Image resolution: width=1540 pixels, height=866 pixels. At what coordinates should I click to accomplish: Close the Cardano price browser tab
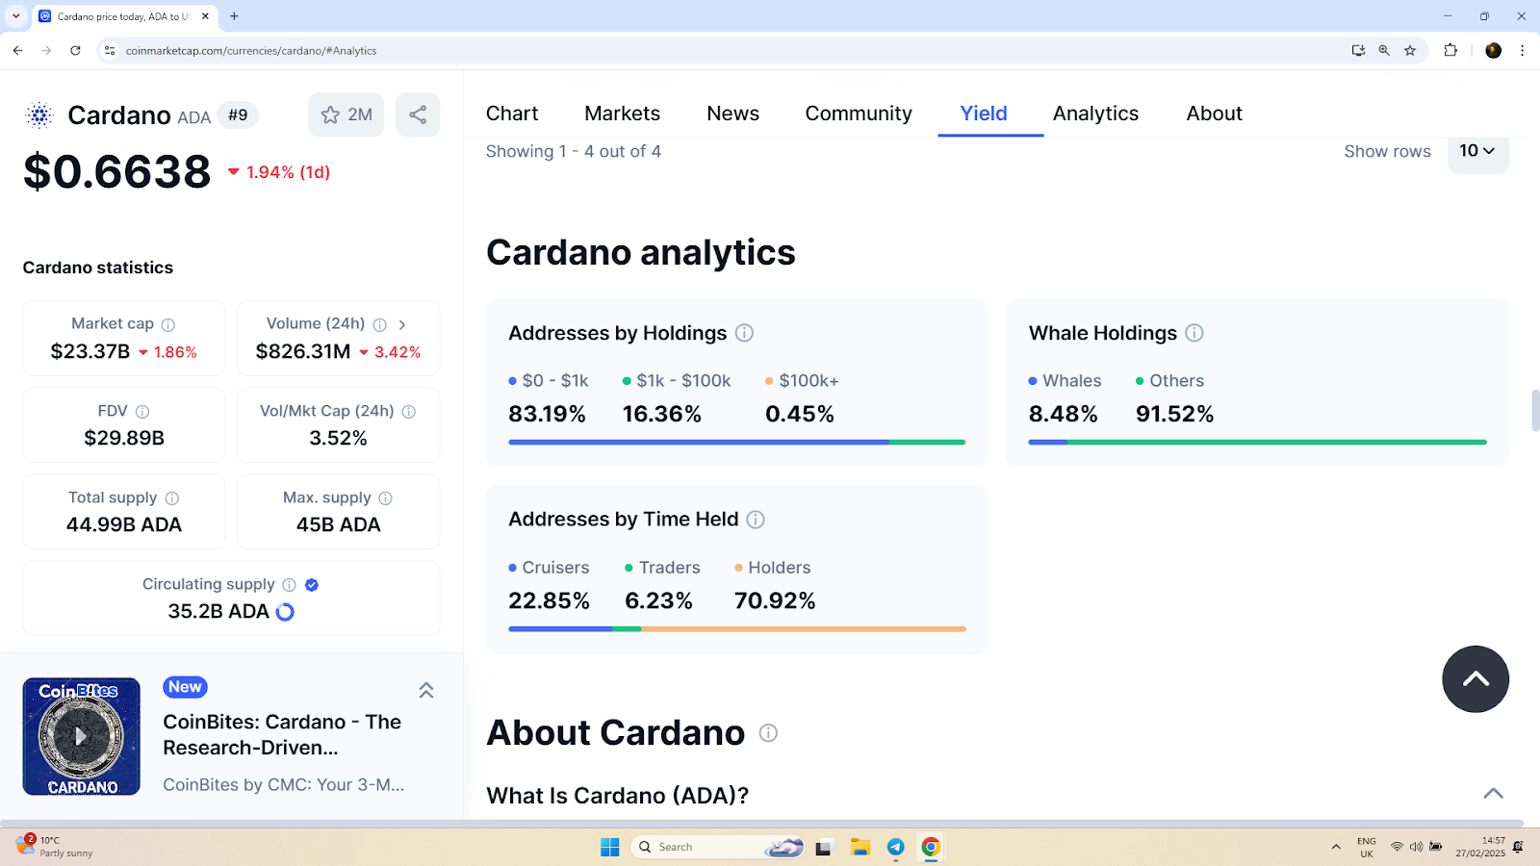pos(205,16)
